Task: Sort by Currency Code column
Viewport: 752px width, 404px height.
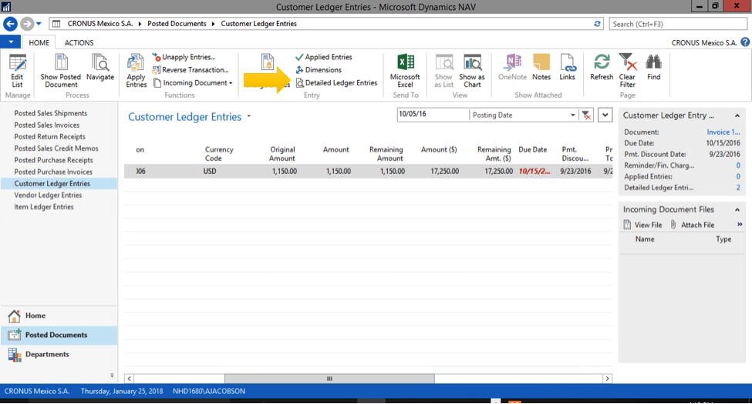Action: pyautogui.click(x=219, y=154)
